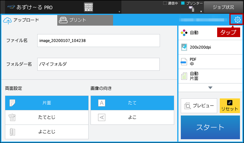The width and height of the screenshot is (244, 143).
Task: Choose よこ image orientation
Action: pos(132,117)
